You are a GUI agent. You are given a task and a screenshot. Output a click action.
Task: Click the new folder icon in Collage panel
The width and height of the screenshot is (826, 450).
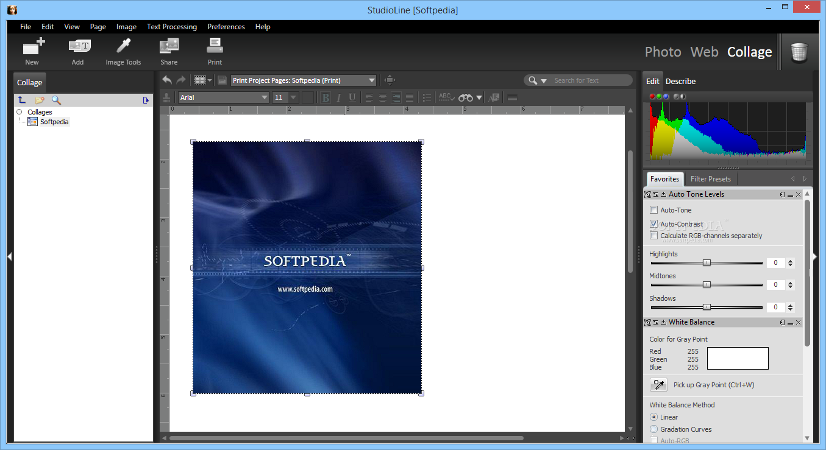pos(40,100)
